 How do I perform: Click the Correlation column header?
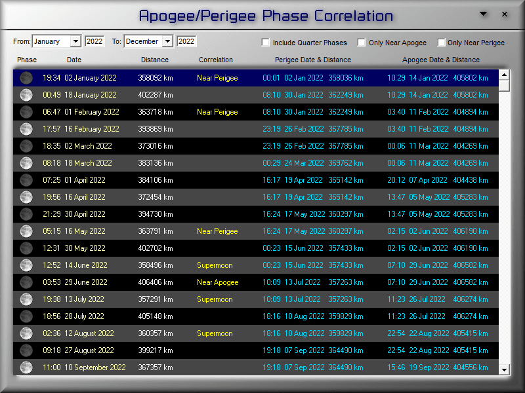tap(216, 60)
